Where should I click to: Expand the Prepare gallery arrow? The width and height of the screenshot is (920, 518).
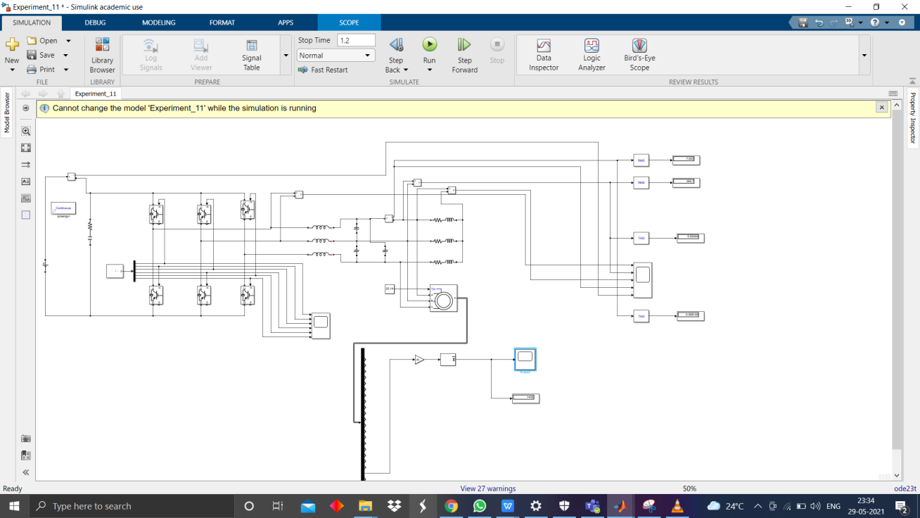pyautogui.click(x=286, y=55)
